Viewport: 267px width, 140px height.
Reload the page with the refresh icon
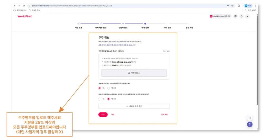pyautogui.click(x=24, y=5)
